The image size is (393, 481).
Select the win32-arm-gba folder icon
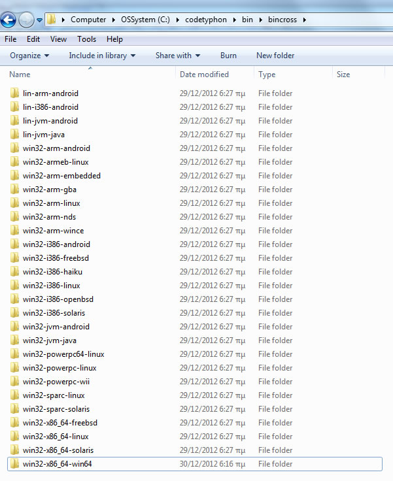(14, 190)
